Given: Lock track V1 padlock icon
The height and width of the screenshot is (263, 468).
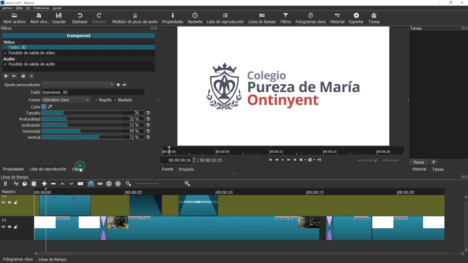Looking at the screenshot, I should coord(16,227).
